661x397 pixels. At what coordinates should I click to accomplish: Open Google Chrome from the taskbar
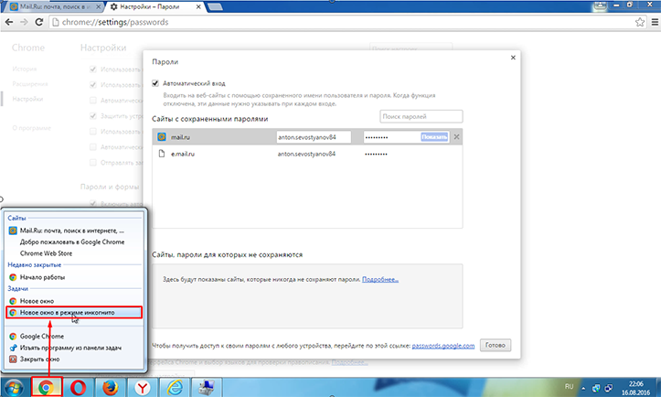[x=47, y=387]
